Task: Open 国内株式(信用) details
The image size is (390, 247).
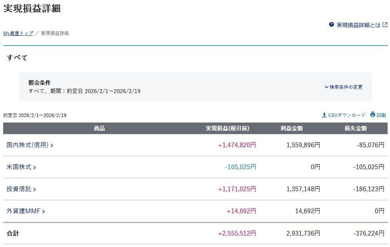Action: pyautogui.click(x=27, y=145)
